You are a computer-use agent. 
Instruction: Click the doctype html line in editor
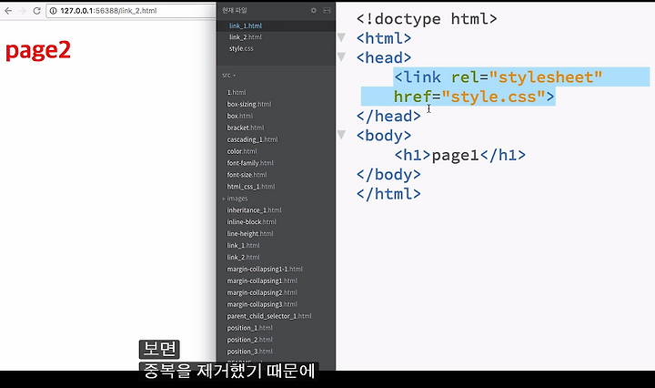click(427, 19)
